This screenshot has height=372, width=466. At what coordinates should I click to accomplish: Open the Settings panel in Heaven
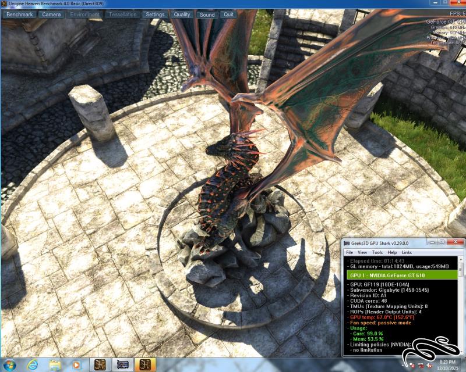point(155,15)
